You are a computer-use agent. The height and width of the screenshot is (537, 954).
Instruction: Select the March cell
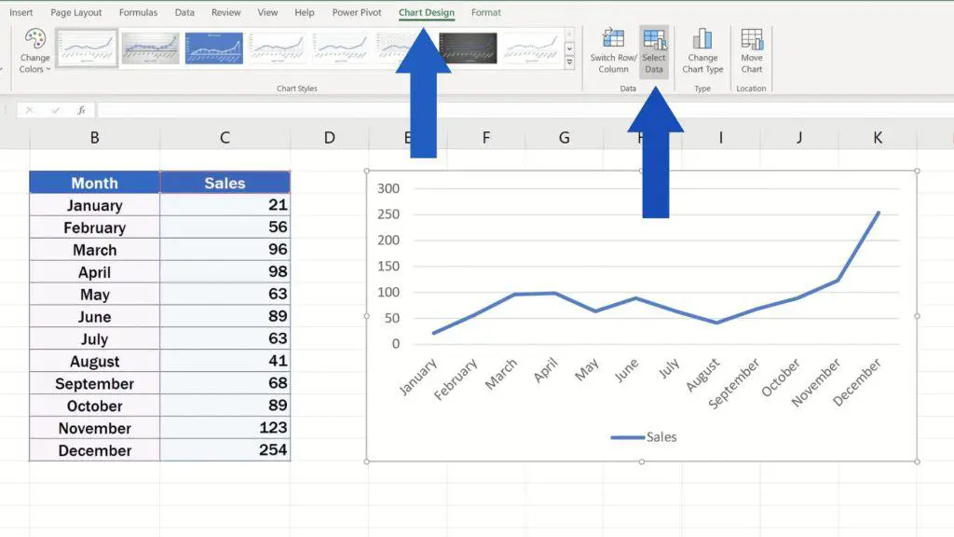click(x=94, y=250)
